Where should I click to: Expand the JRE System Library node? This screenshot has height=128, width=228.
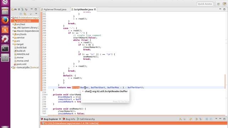tap(13, 28)
